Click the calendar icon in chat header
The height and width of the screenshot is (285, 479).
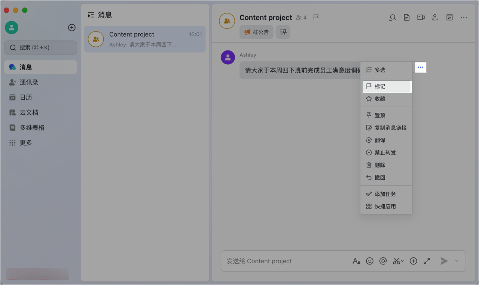click(449, 17)
